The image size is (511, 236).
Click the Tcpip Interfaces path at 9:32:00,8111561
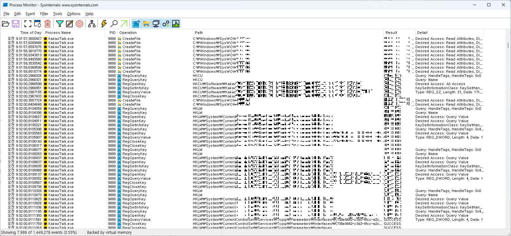(287, 220)
